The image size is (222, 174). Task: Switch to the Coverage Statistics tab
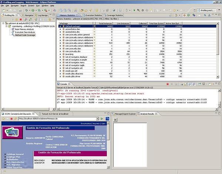(115, 15)
